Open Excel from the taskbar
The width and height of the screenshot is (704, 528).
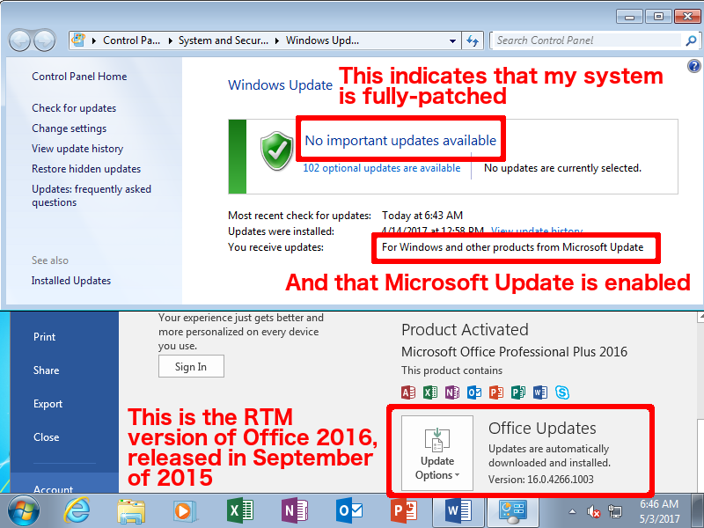tap(239, 511)
